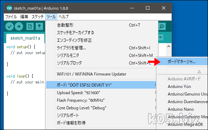Choose スケッチをアーカイブする menu entry
The image size is (208, 130).
[x=102, y=33]
